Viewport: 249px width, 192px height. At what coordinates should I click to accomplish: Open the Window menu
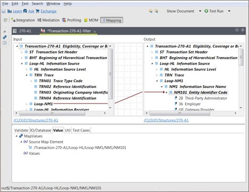tap(53, 4)
